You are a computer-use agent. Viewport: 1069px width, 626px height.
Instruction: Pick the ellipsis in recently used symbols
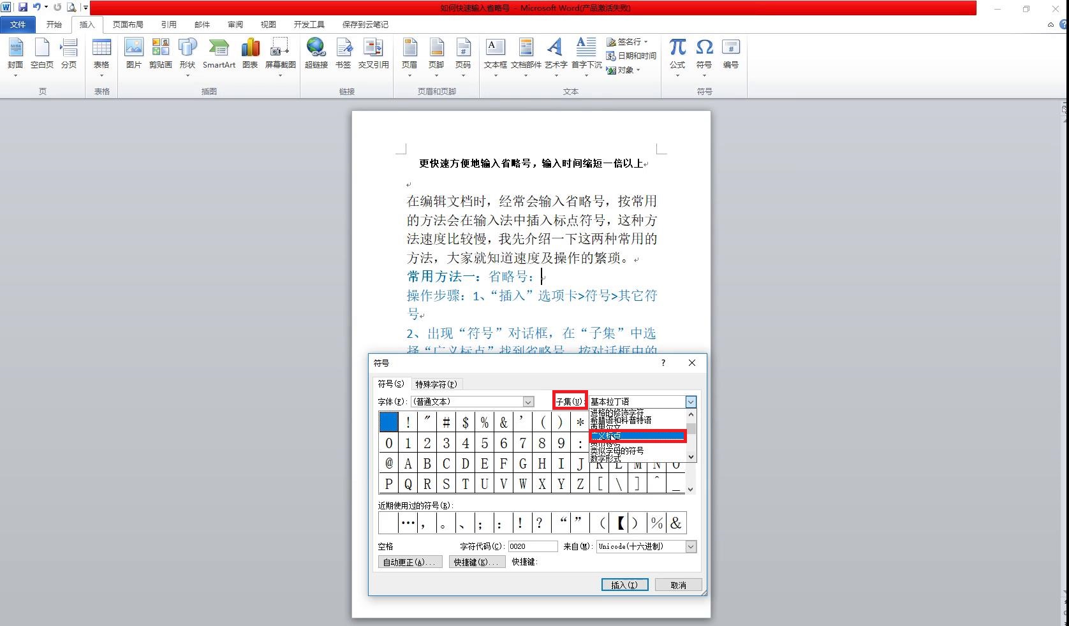(408, 523)
